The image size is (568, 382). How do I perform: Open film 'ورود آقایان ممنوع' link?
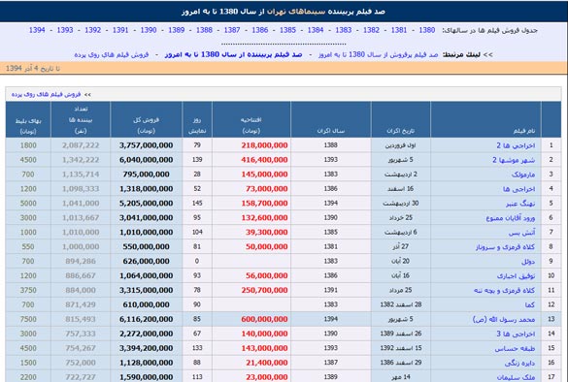point(511,218)
